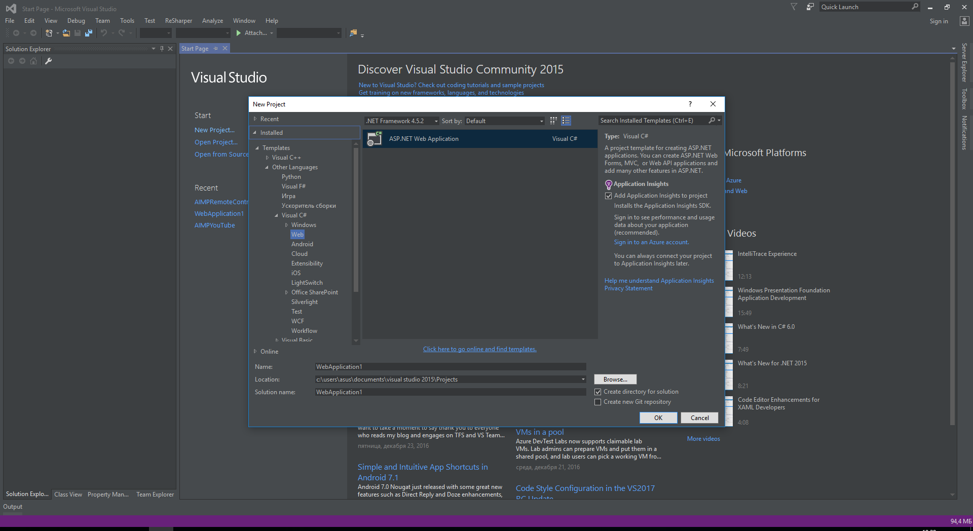Open the .NET Framework 4.5.2 dropdown

coord(402,121)
